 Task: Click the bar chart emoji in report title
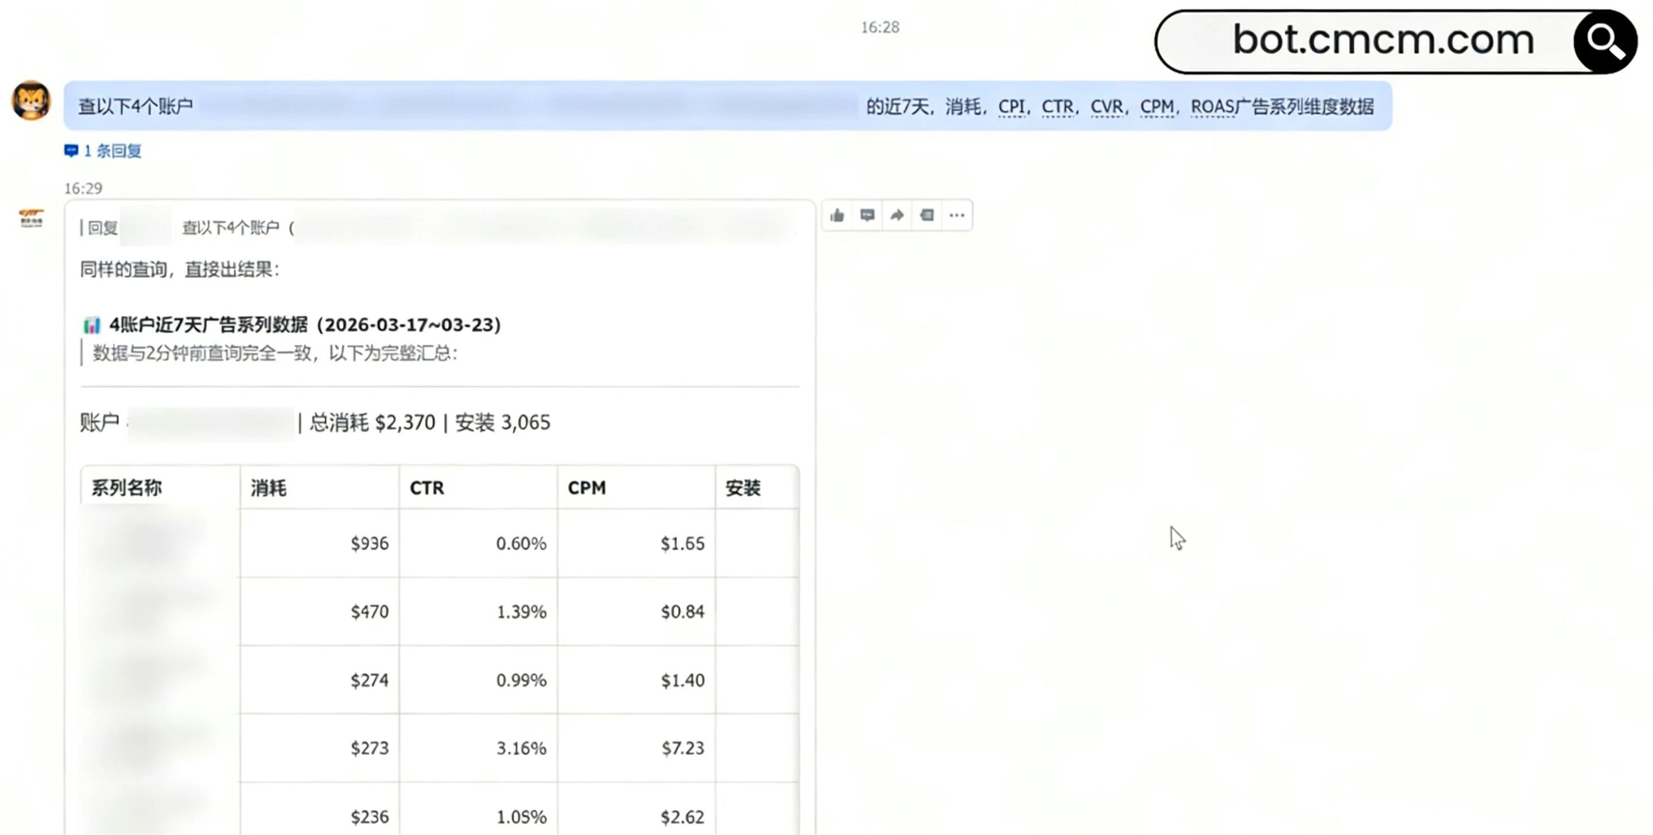[x=92, y=325]
